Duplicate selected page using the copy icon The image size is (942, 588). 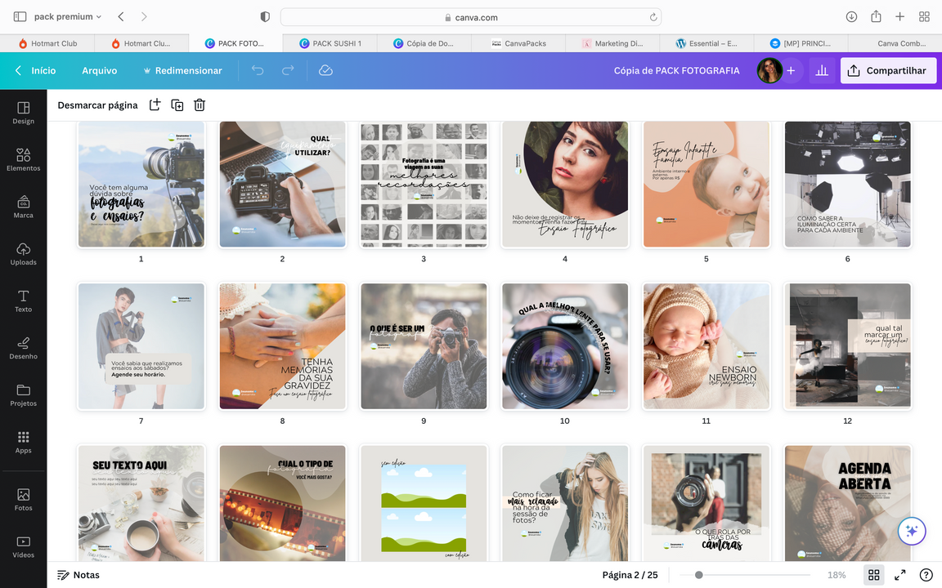177,105
